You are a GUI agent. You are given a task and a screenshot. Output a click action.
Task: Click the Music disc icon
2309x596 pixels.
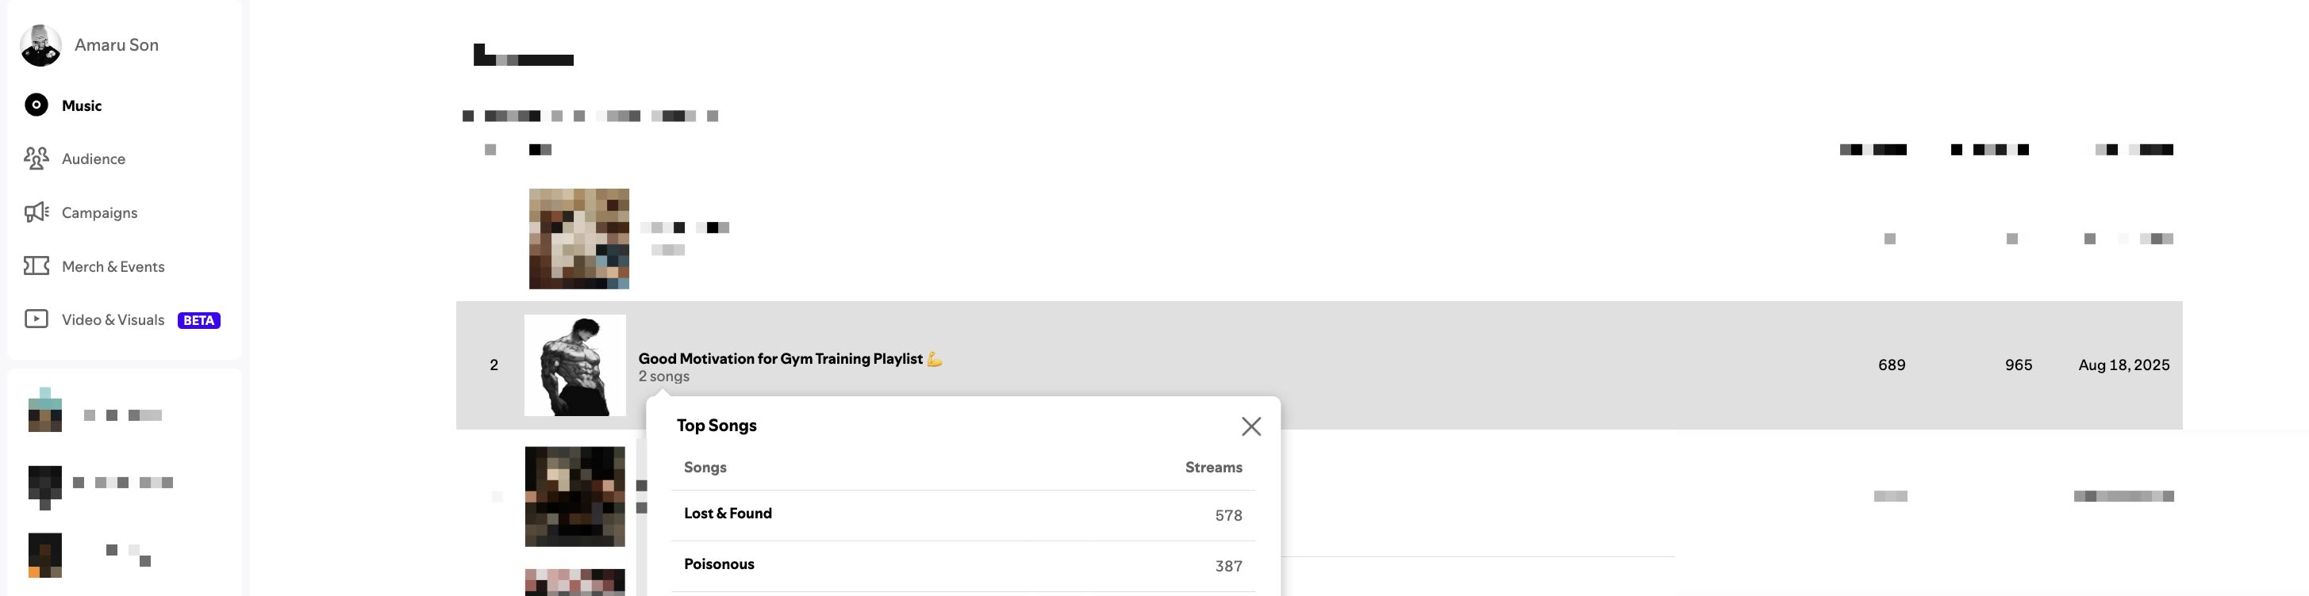click(36, 105)
